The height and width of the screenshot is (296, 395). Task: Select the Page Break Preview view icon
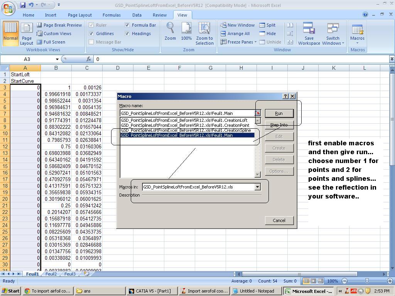pos(39,25)
